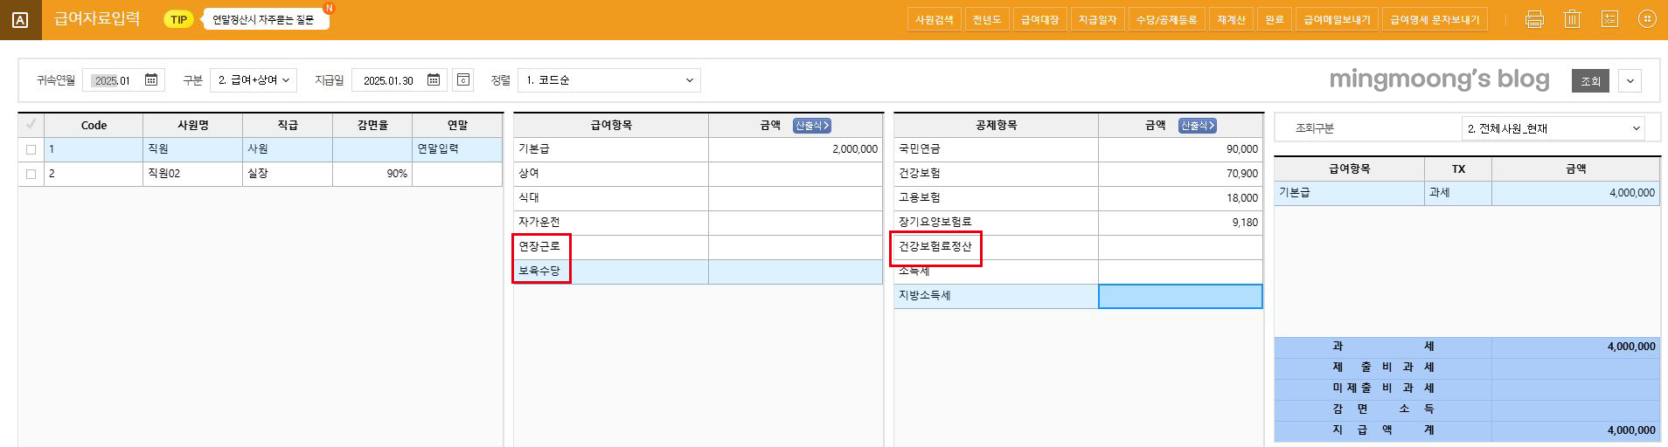Click the A logo icon at top-left
This screenshot has width=1668, height=447.
coord(20,20)
